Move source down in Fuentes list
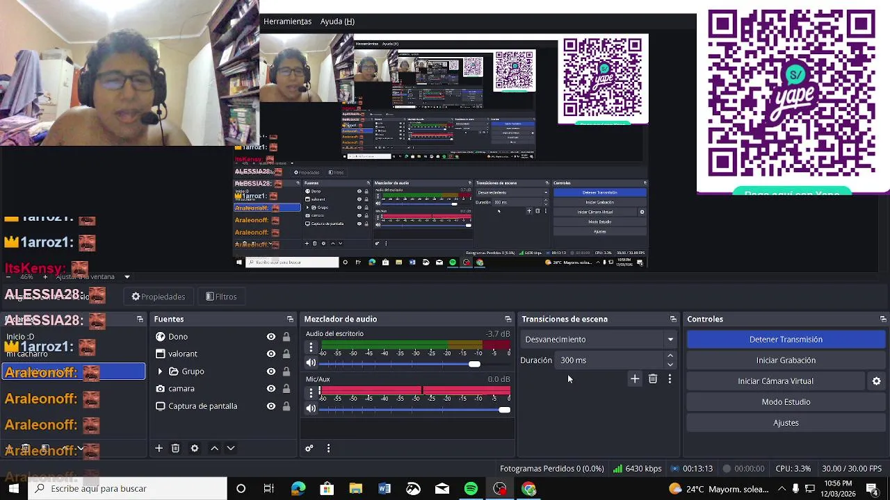890x500 pixels. point(231,449)
